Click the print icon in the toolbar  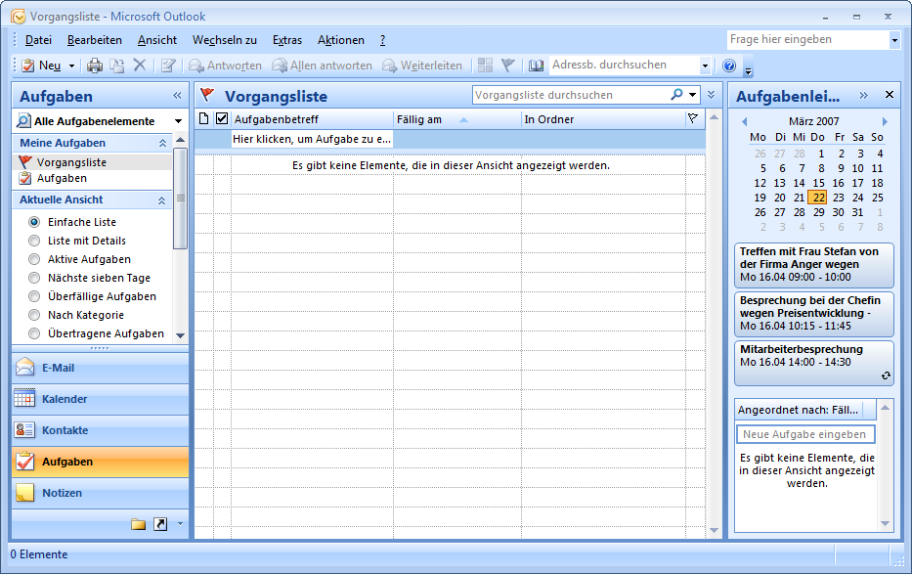pos(95,66)
